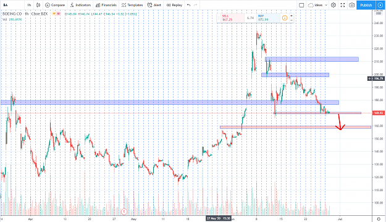
Task: Start bar Replay mode
Action: [174, 5]
